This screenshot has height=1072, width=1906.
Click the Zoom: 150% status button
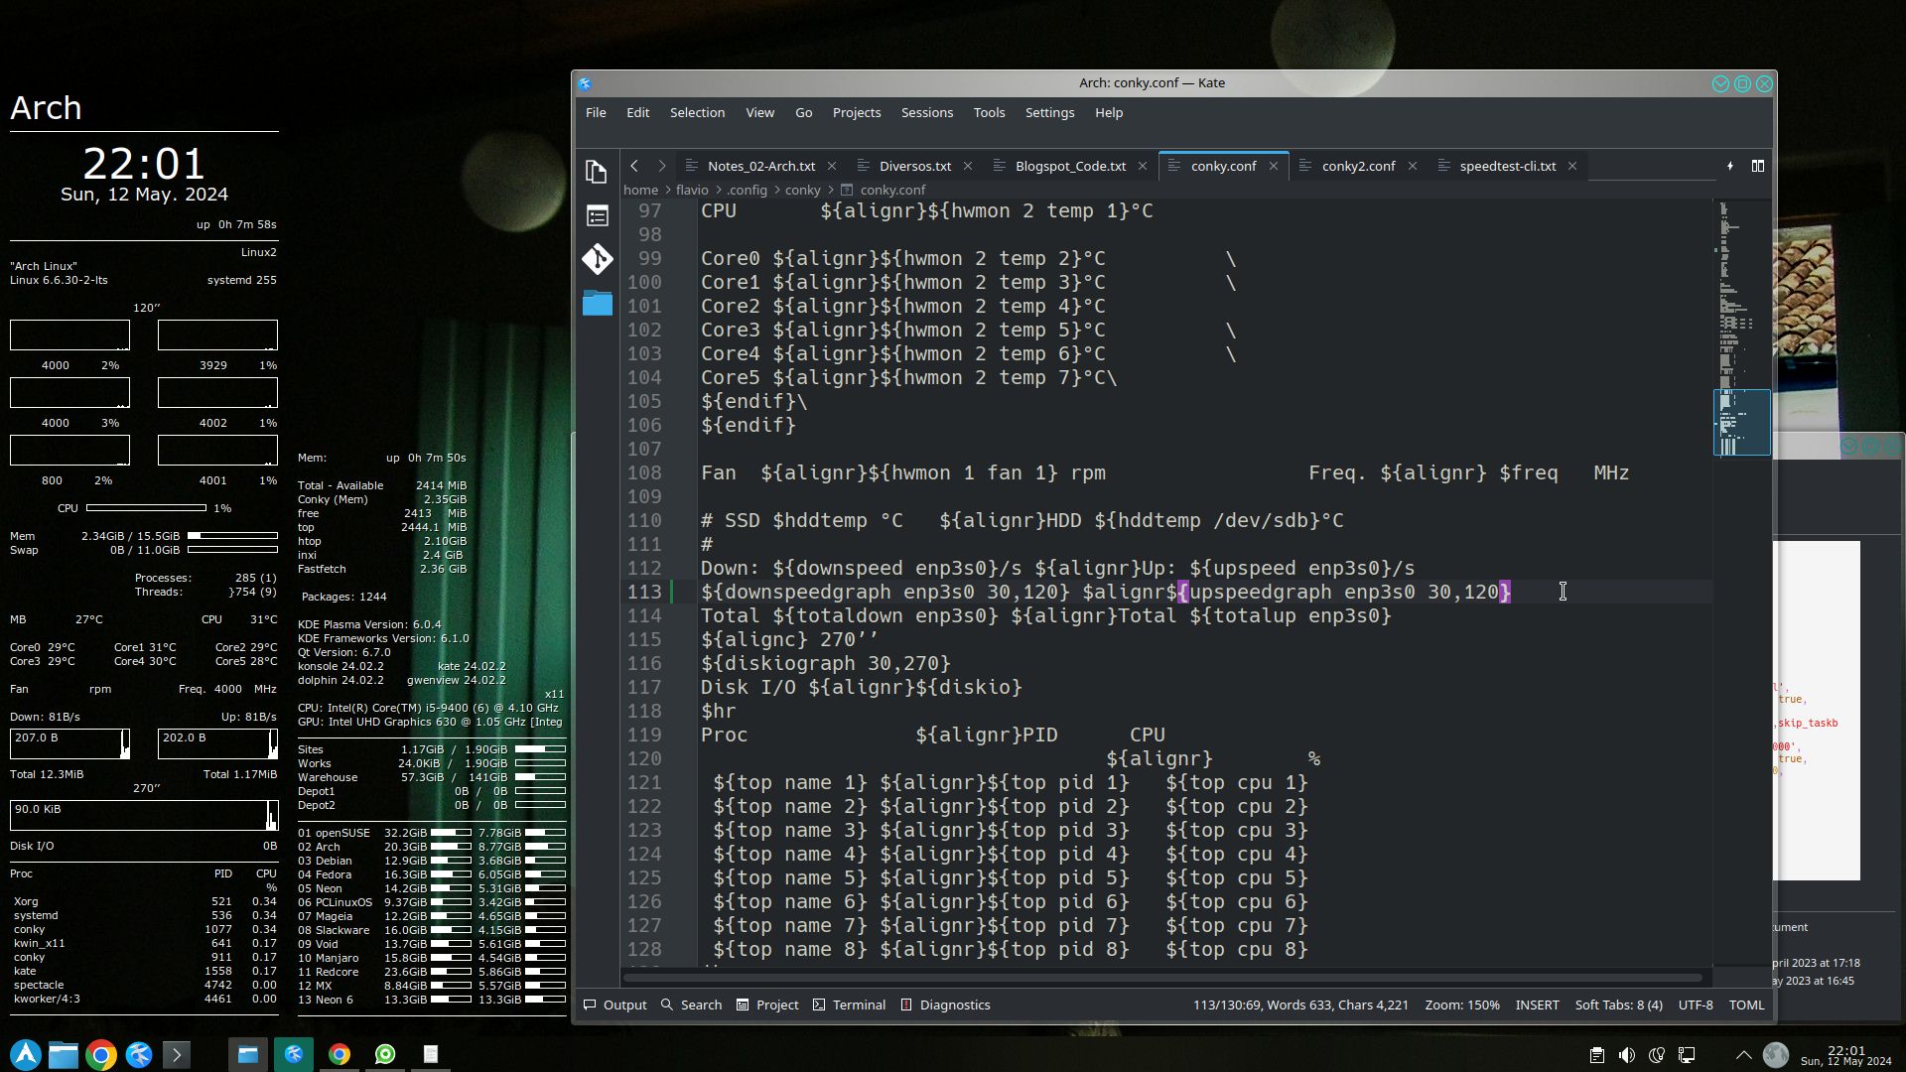point(1461,1005)
